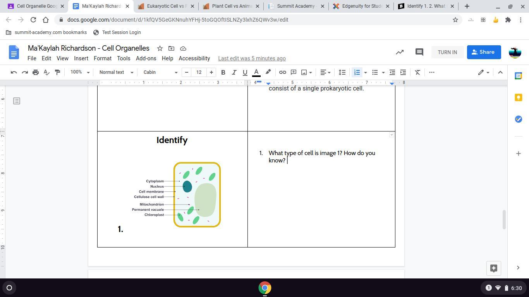Toggle bold formatting
The width and height of the screenshot is (529, 297).
223,72
